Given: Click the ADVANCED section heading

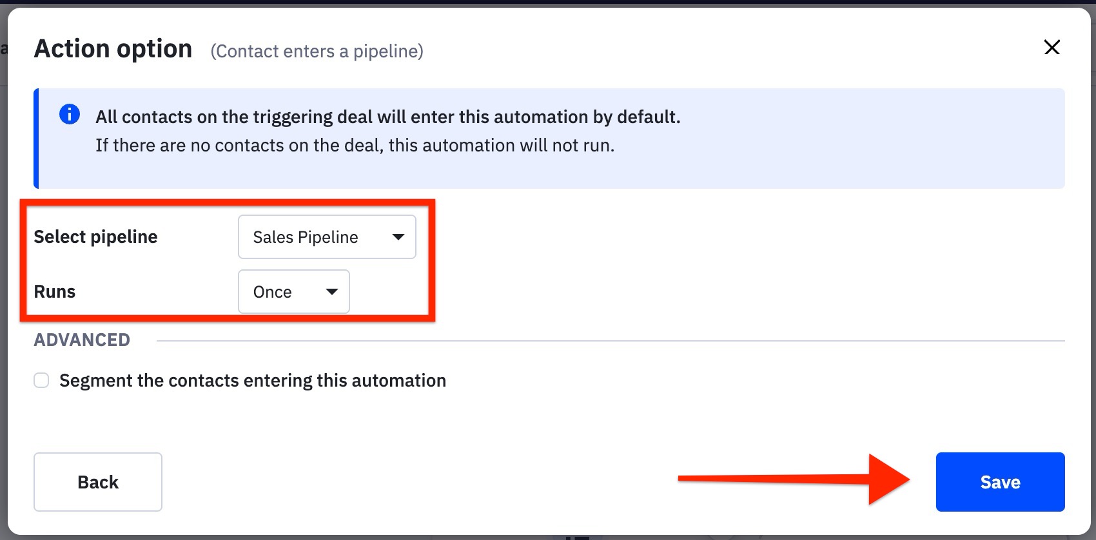Looking at the screenshot, I should click(x=82, y=340).
